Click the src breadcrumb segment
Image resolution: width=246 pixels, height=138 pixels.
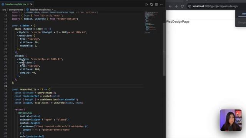tap(4, 10)
